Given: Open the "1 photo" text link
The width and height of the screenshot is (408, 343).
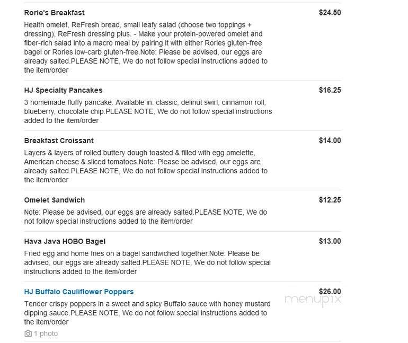Looking at the screenshot, I should 46,333.
